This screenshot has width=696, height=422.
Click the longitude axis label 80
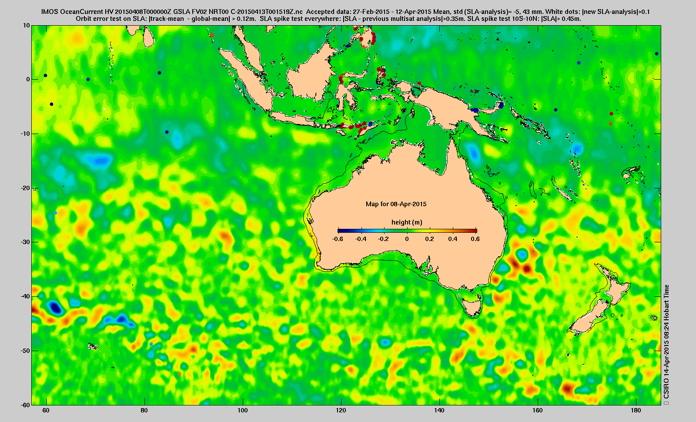coord(144,411)
